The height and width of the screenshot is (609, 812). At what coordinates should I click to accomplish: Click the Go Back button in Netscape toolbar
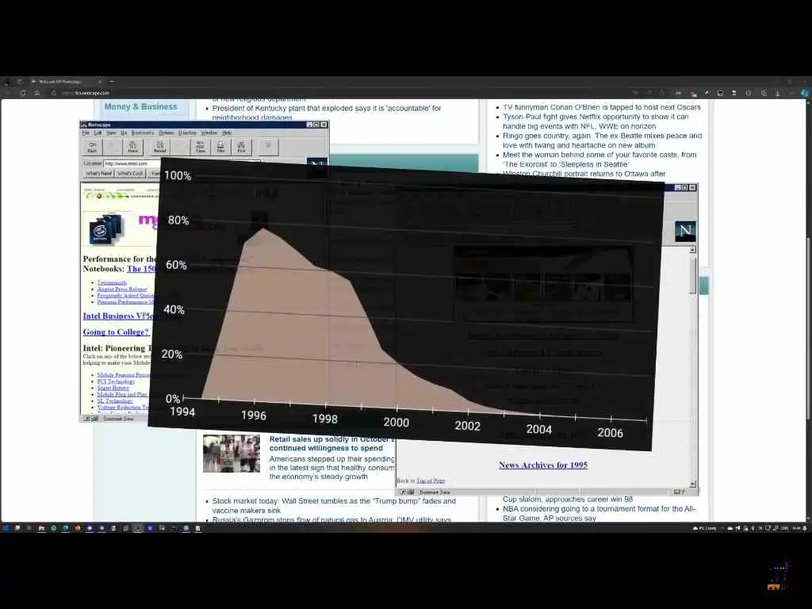tap(92, 147)
